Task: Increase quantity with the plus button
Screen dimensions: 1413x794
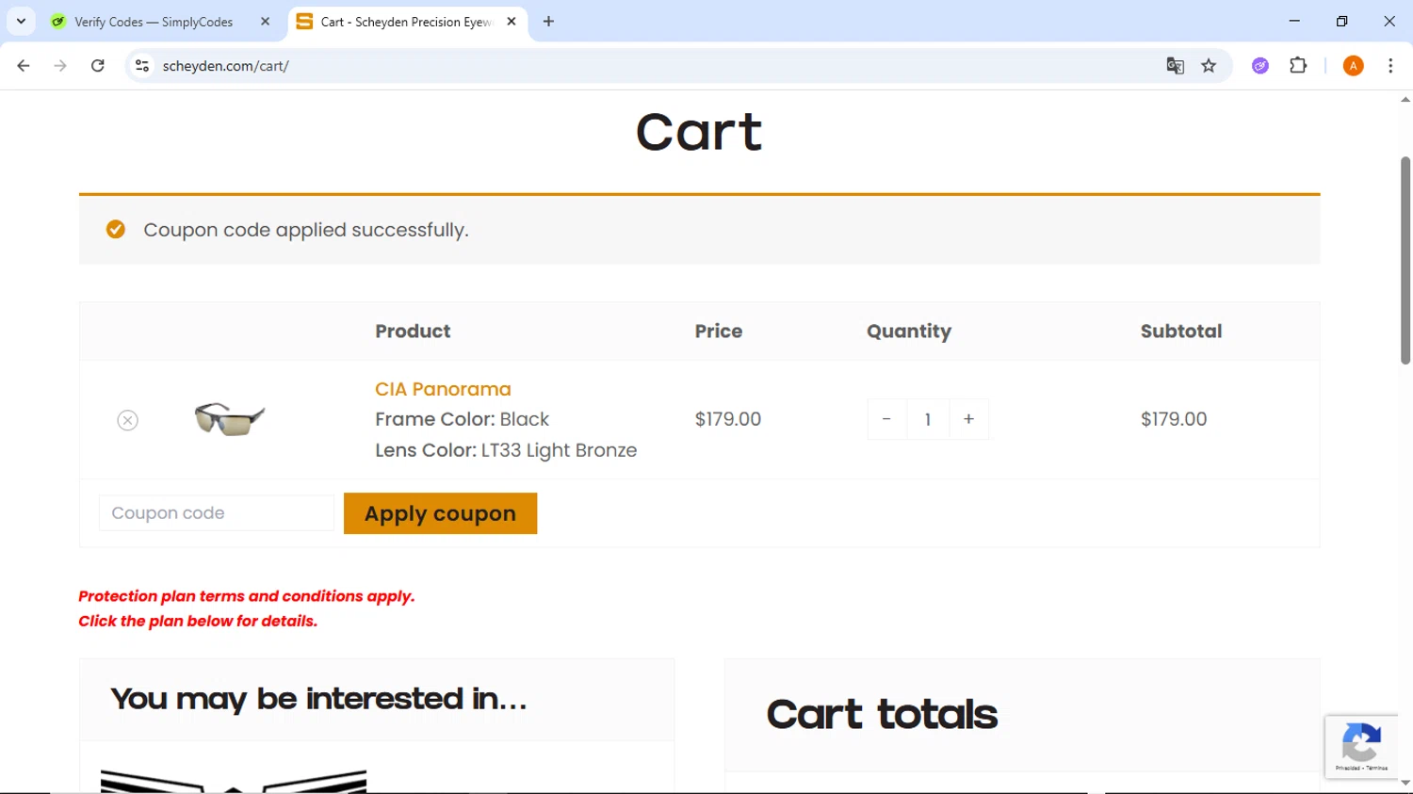Action: coord(968,419)
